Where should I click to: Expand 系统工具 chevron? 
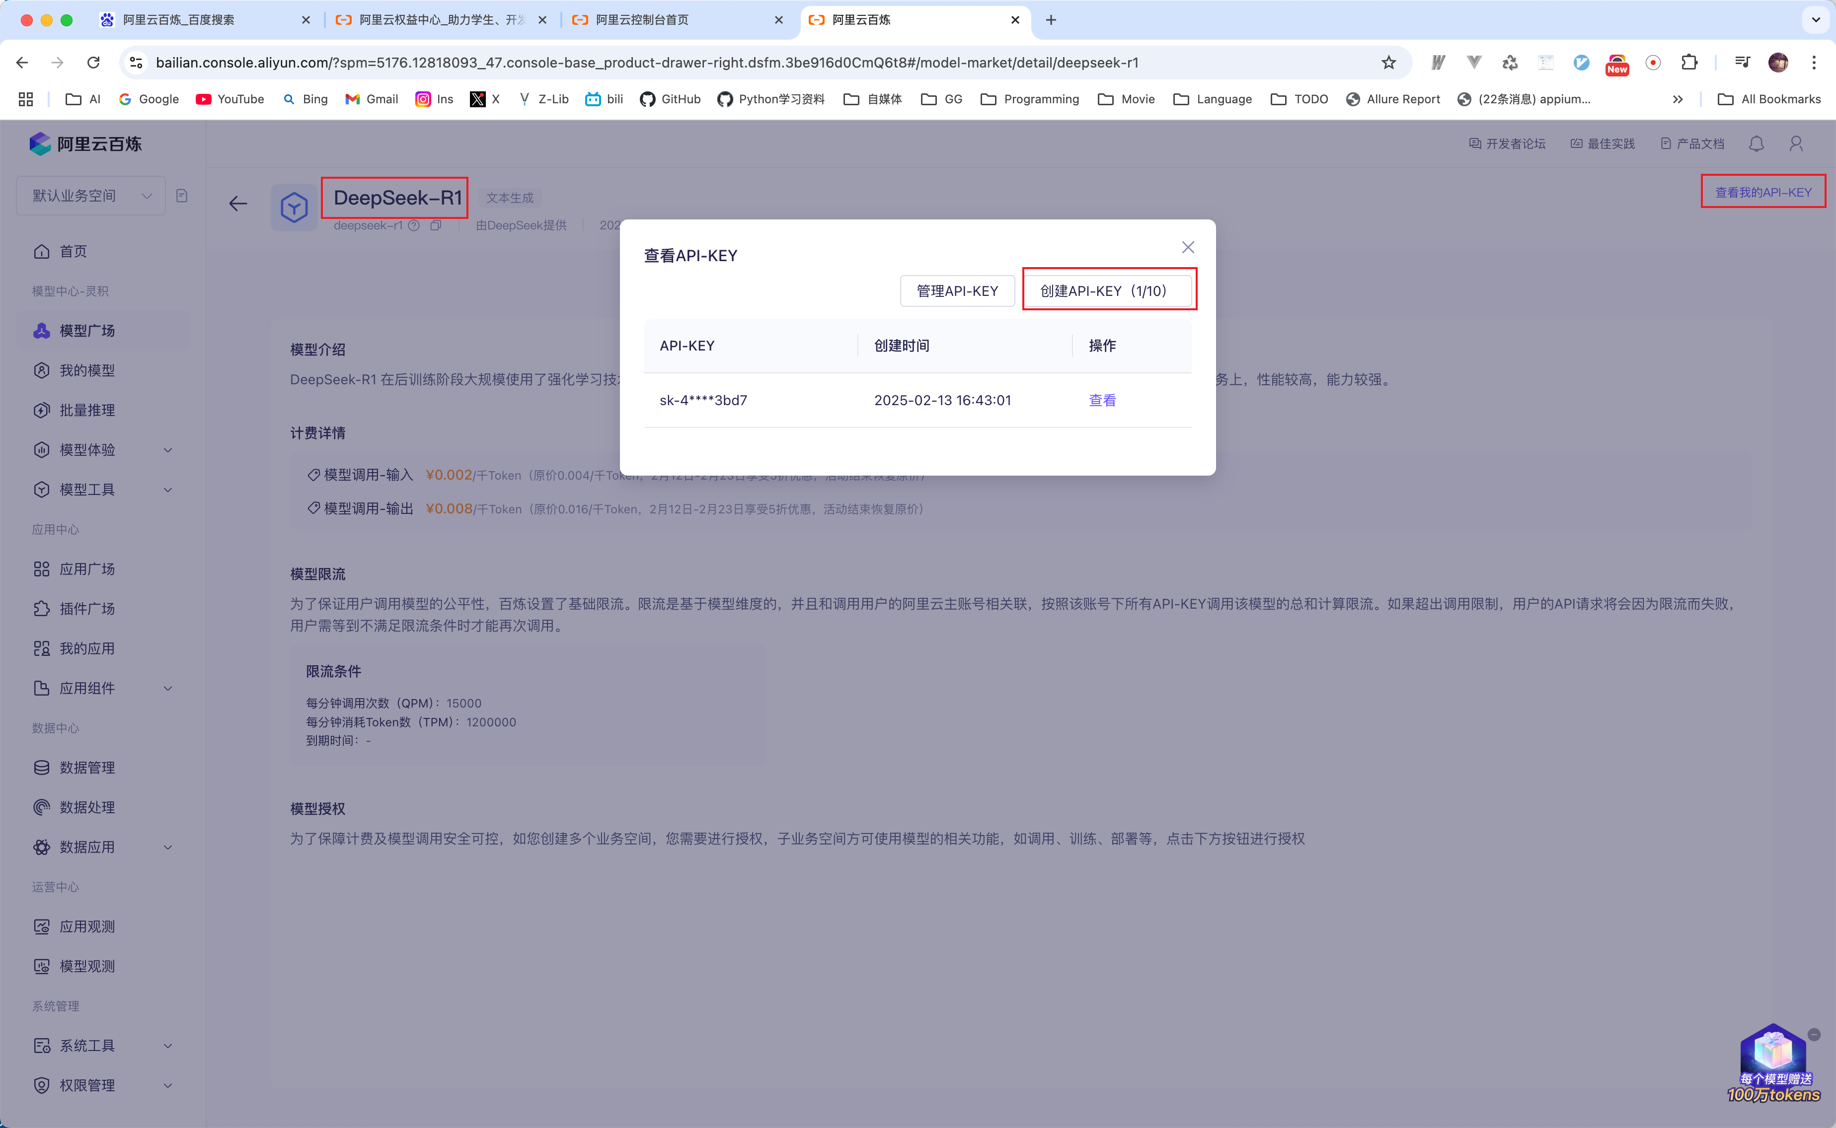click(168, 1045)
